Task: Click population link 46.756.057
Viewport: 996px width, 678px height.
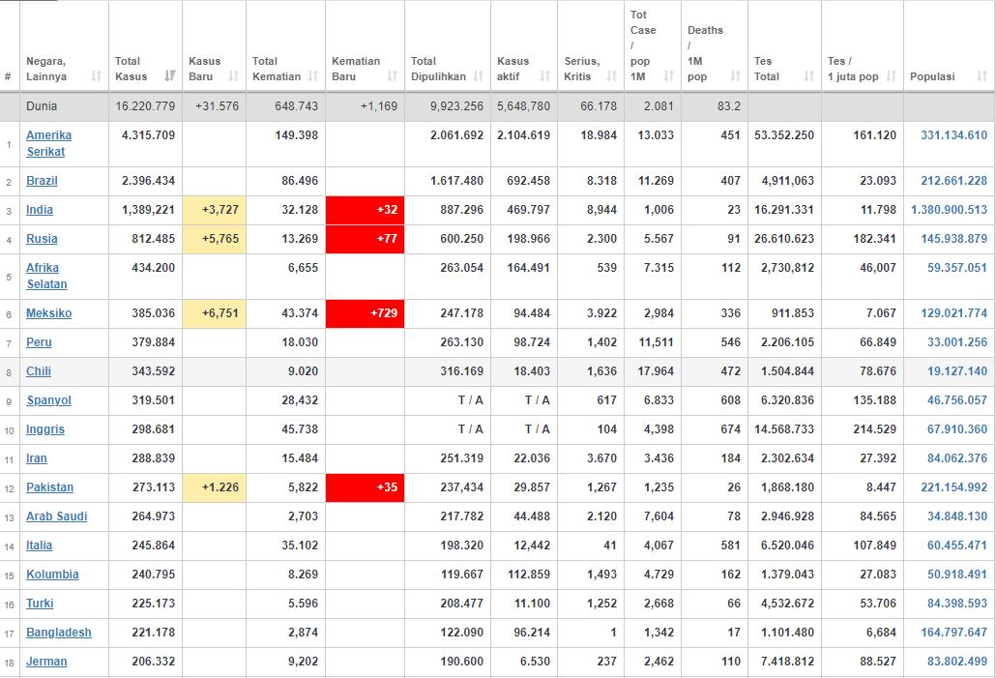Action: click(957, 400)
